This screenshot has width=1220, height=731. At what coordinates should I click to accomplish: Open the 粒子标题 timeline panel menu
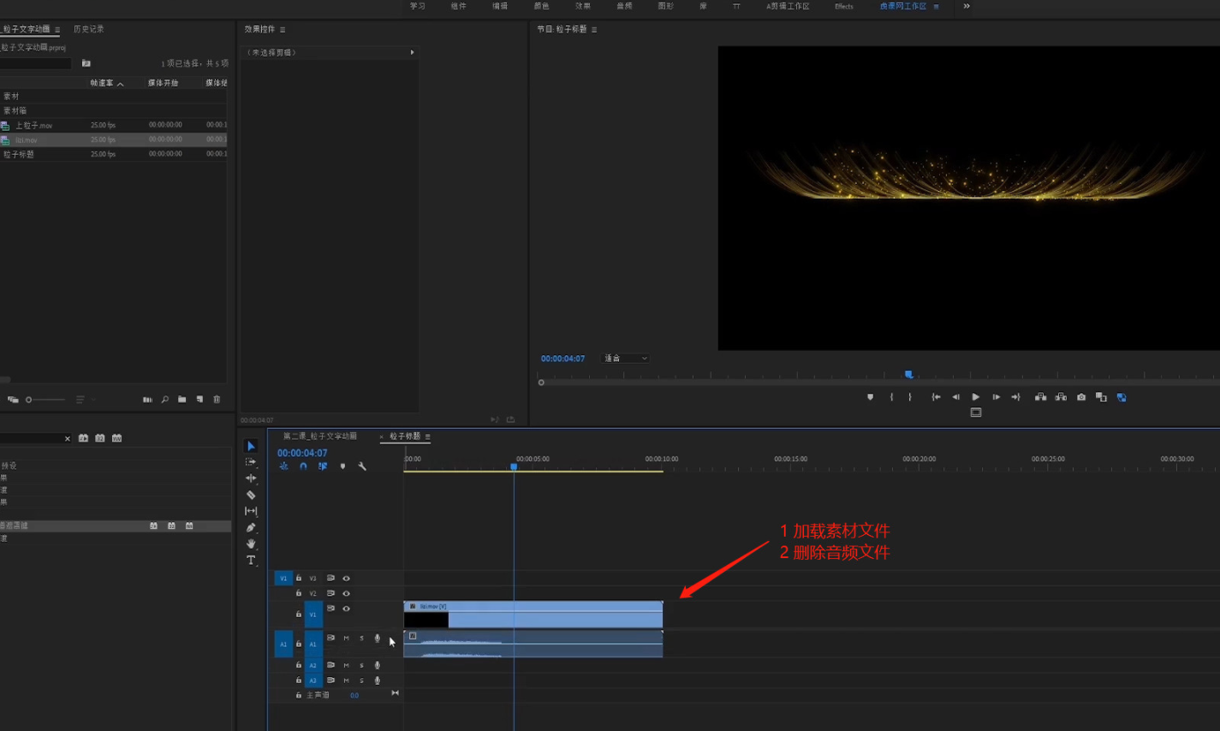[x=427, y=437]
